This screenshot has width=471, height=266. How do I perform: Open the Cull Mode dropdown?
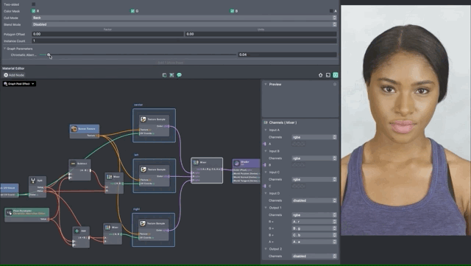tap(184, 18)
